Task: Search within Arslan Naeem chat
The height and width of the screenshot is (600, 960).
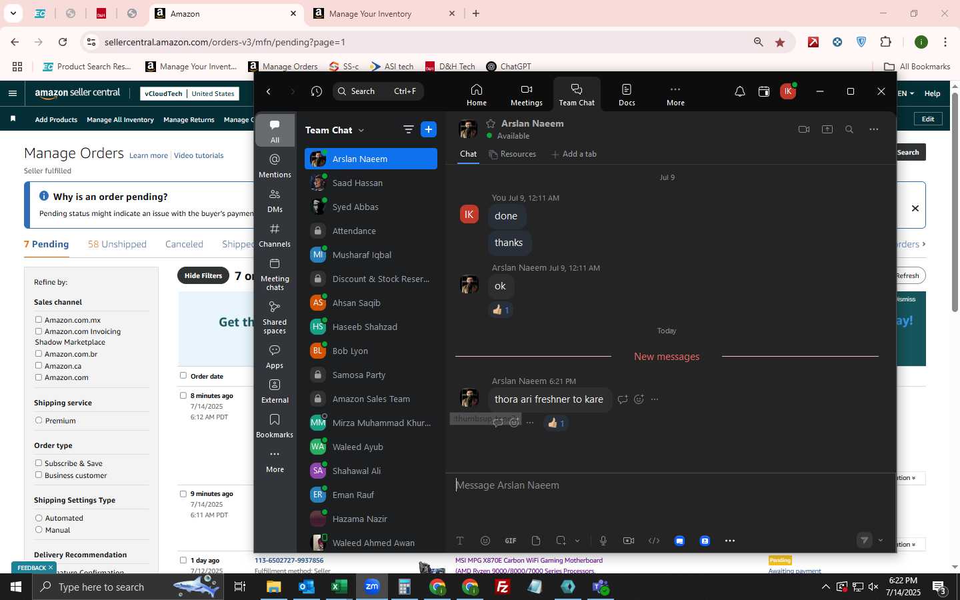Action: (x=849, y=129)
